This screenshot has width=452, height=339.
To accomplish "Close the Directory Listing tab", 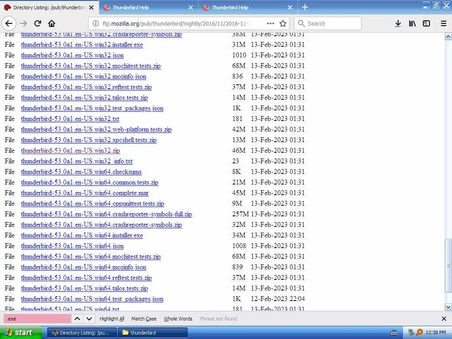I will pyautogui.click(x=91, y=8).
